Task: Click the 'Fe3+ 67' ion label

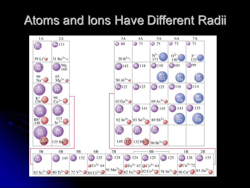Action: click(134, 166)
